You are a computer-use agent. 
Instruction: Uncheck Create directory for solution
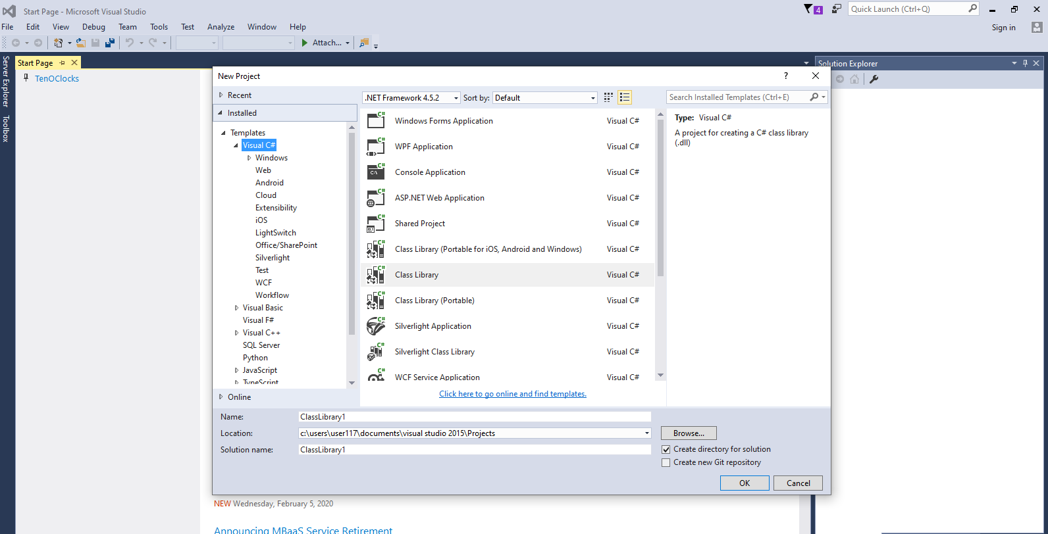coord(666,449)
